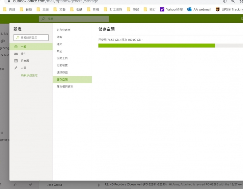Click the 已使用 74.53 GB storage text
243x189 pixels.
pyautogui.click(x=120, y=40)
